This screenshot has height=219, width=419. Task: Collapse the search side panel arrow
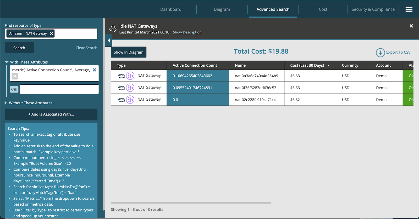coord(109,41)
